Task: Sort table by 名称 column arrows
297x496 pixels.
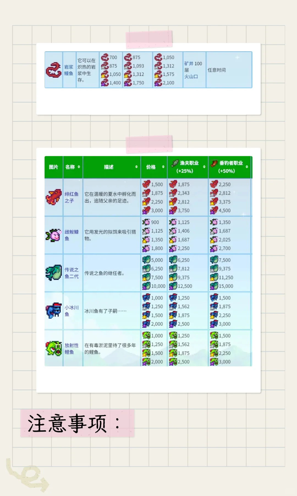Action: (x=79, y=167)
